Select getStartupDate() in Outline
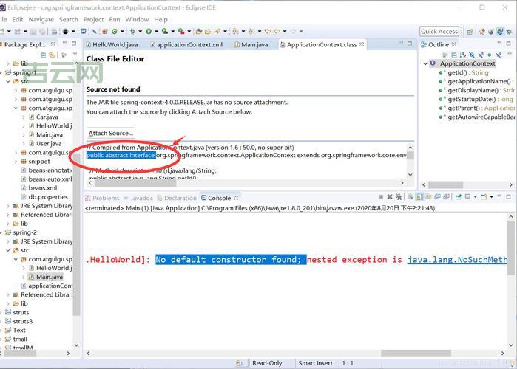The height and width of the screenshot is (369, 517). pos(476,99)
